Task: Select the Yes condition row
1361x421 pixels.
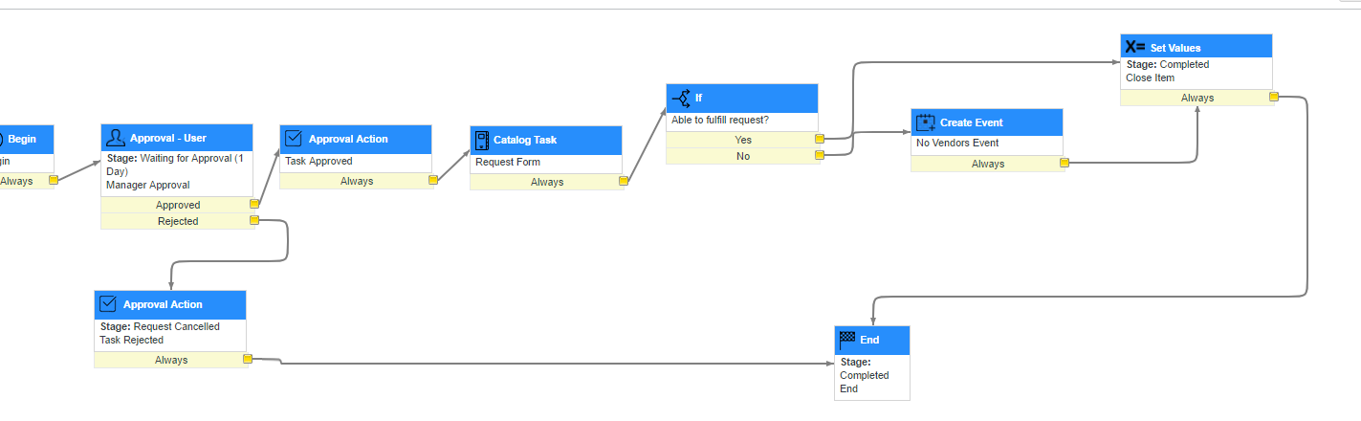Action: point(743,140)
